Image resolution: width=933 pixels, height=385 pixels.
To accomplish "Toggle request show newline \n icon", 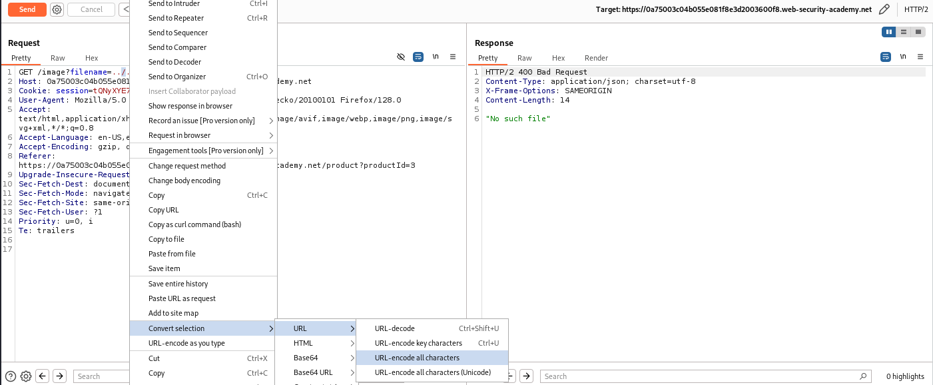I will (436, 57).
